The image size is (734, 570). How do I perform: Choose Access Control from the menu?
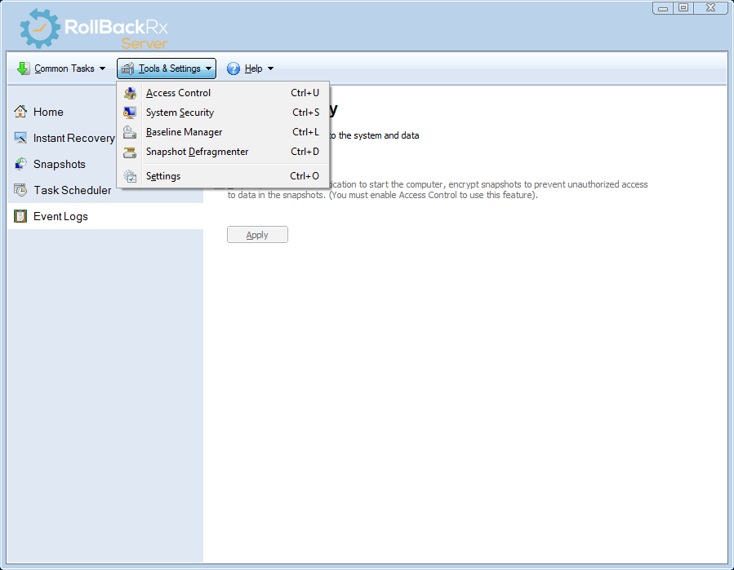pos(178,93)
